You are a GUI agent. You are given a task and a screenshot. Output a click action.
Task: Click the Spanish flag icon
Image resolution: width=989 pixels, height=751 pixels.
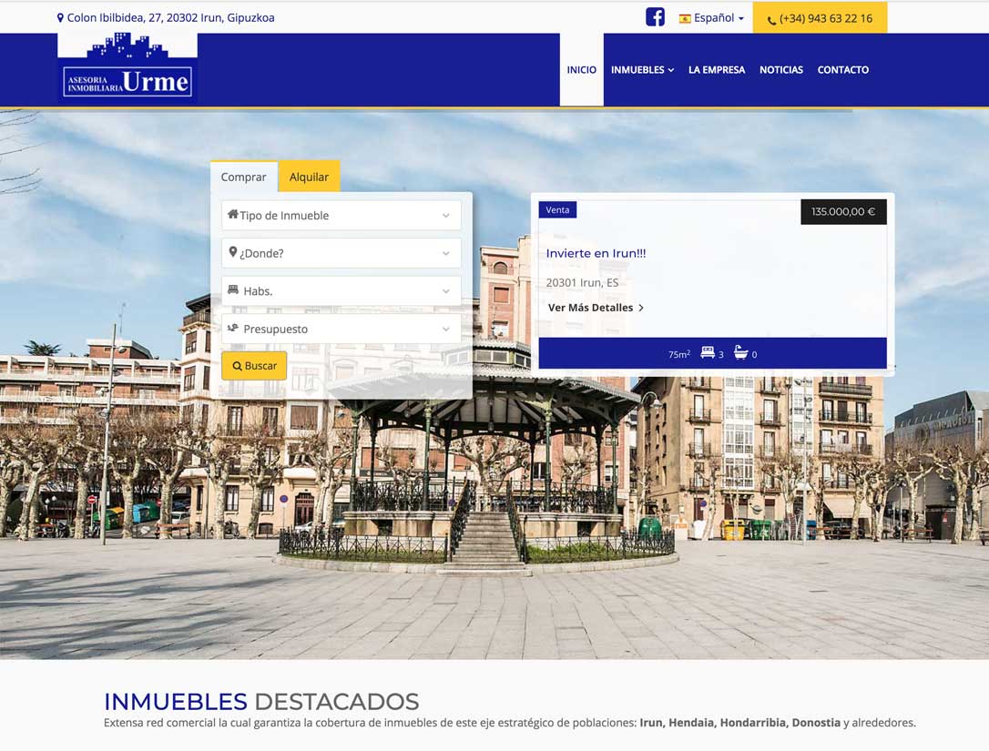(685, 17)
